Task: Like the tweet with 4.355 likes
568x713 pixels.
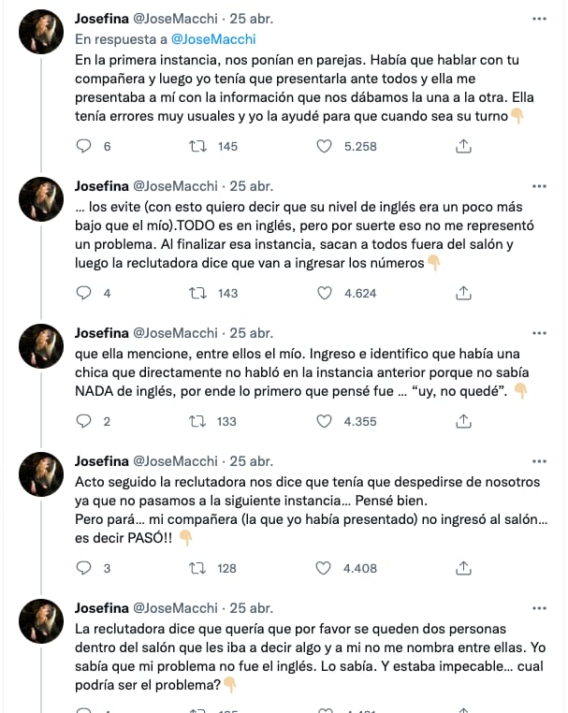Action: (x=326, y=421)
